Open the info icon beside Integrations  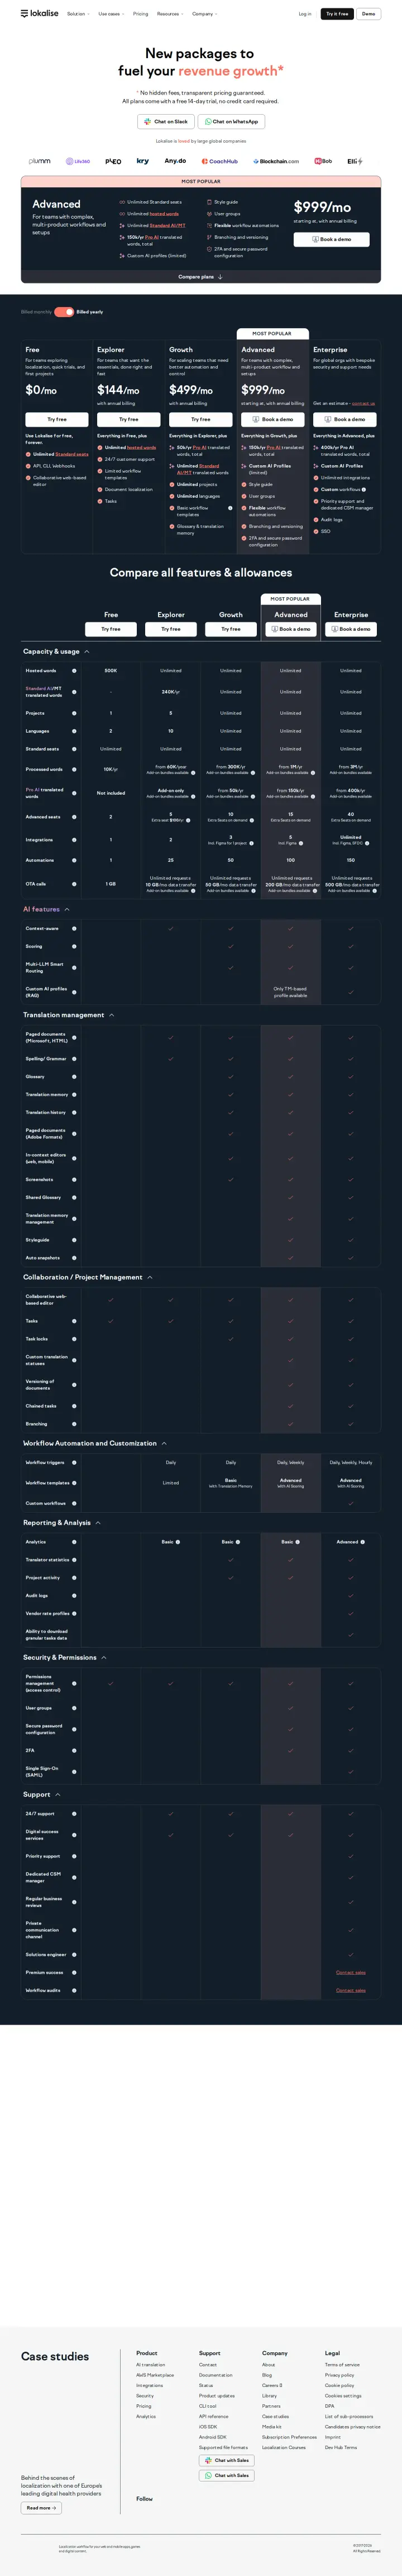pyautogui.click(x=74, y=840)
